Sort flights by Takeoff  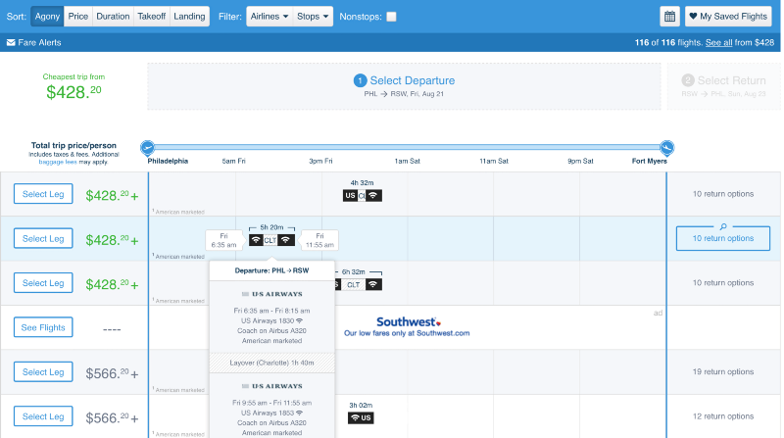click(x=152, y=17)
